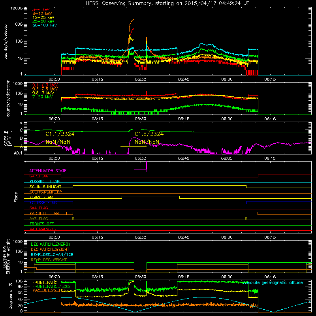Click the 05:45 tick under decimation panel
The height and width of the screenshot is (316, 316).
click(x=184, y=277)
